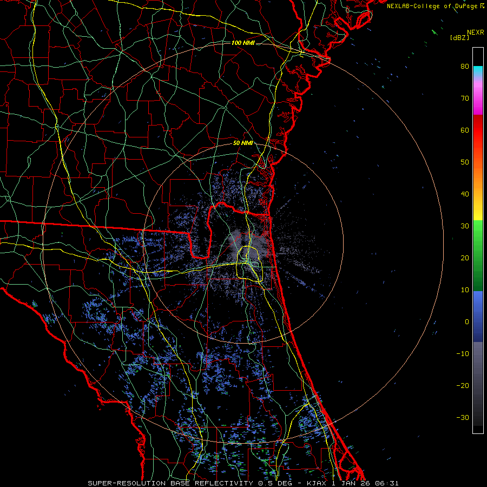The image size is (487, 487).
Task: Click the NEXR label above the color scale
Action: point(475,32)
